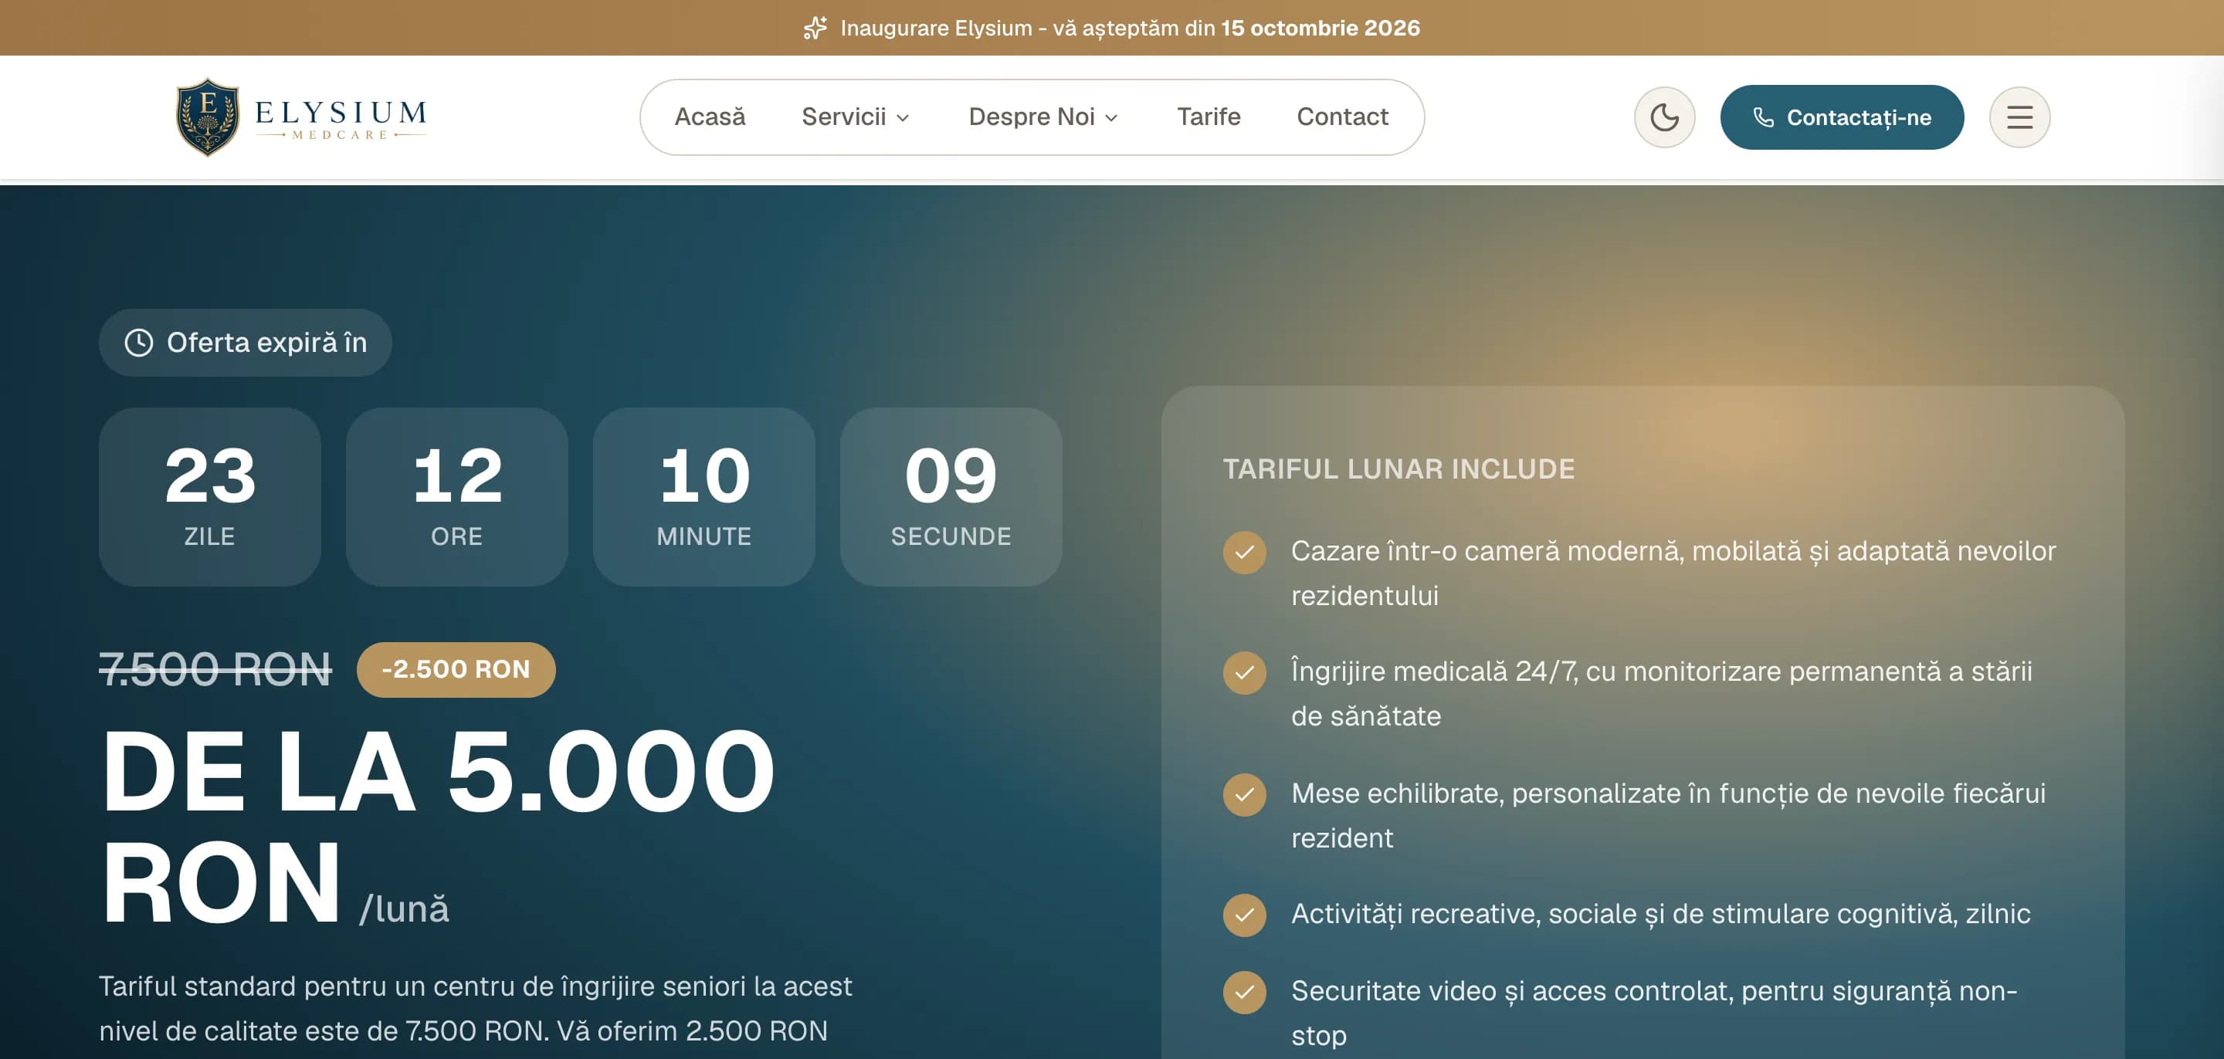Click the DE LA 5.000 RON heading

point(438,827)
